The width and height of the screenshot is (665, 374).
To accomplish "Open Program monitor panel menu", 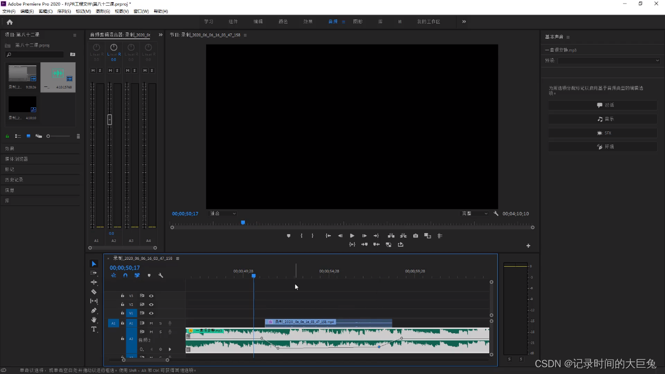I will pyautogui.click(x=245, y=35).
